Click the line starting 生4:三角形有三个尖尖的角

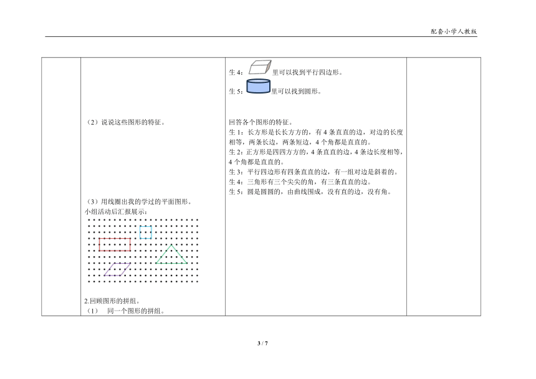300,182
